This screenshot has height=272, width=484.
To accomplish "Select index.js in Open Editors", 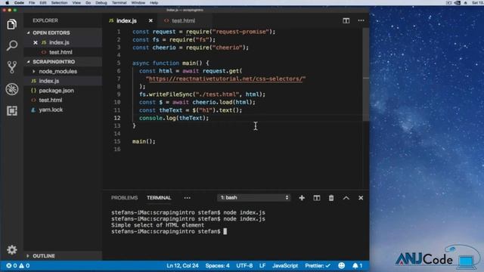I will (63, 42).
